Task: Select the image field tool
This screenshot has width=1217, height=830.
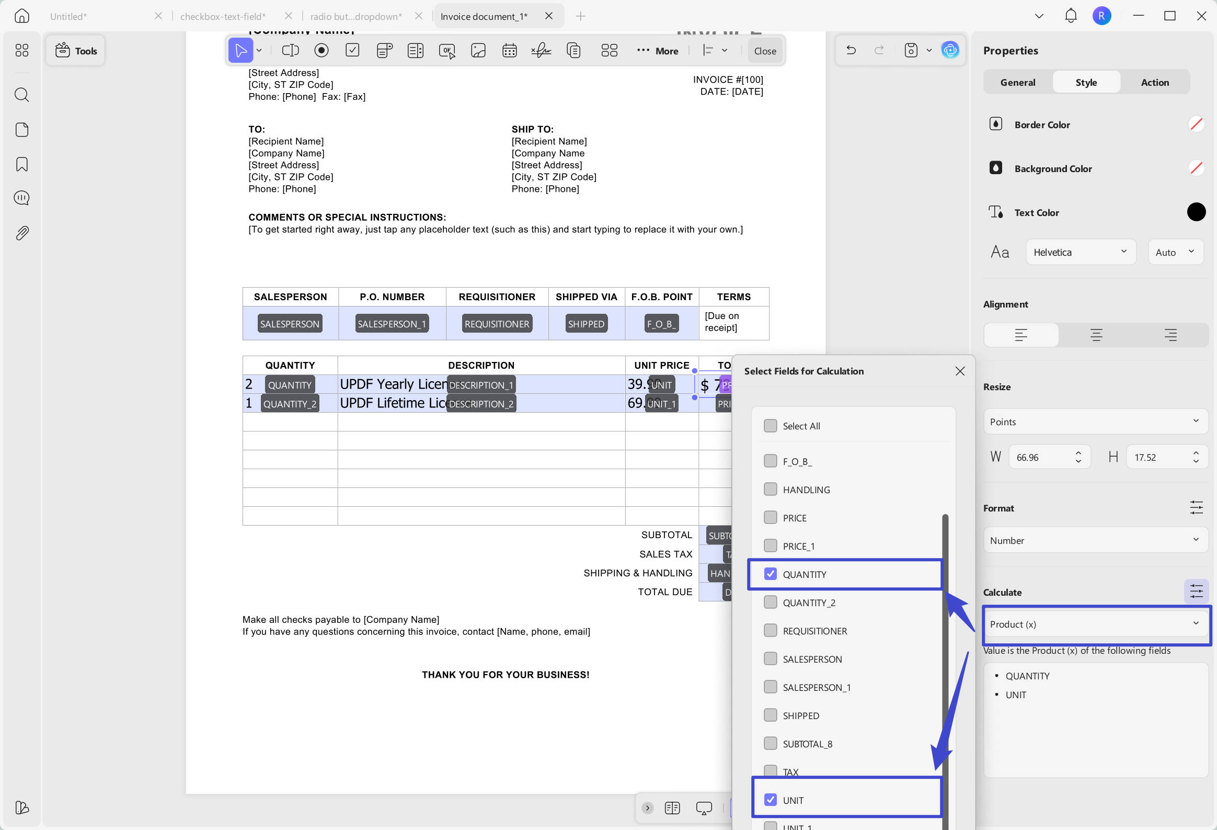Action: (x=478, y=50)
